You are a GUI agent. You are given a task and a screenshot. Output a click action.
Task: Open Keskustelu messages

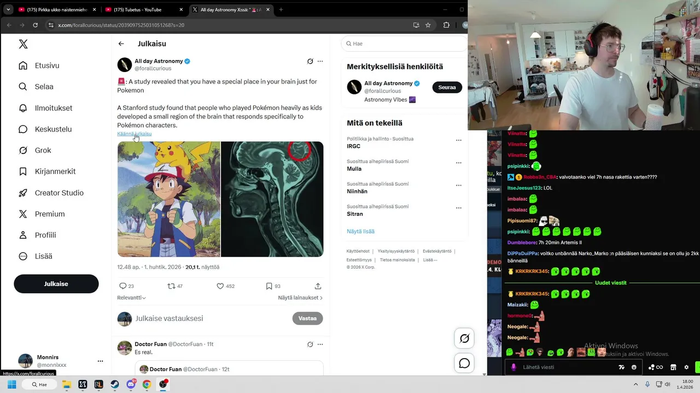point(45,129)
